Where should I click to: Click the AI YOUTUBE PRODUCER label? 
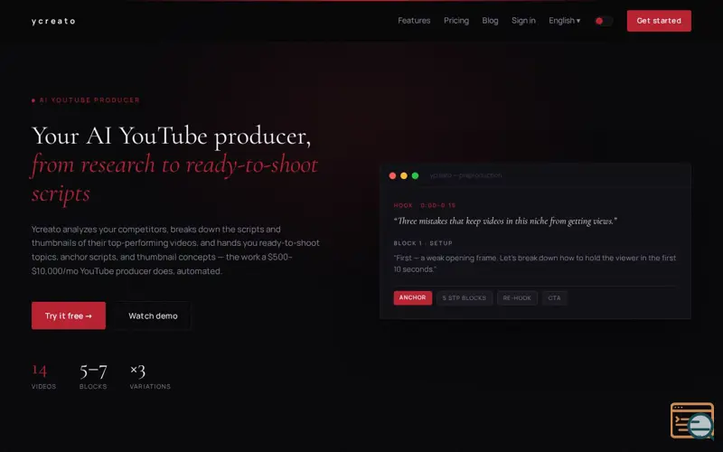pos(86,100)
